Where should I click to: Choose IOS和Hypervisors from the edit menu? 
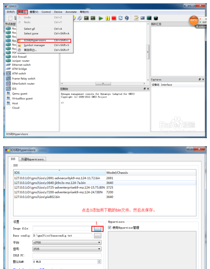[x=45, y=41]
